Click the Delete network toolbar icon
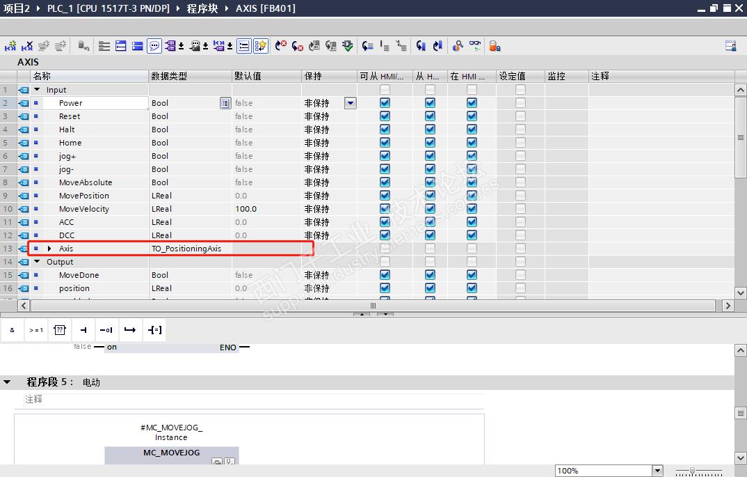This screenshot has height=477, width=747. click(x=27, y=46)
